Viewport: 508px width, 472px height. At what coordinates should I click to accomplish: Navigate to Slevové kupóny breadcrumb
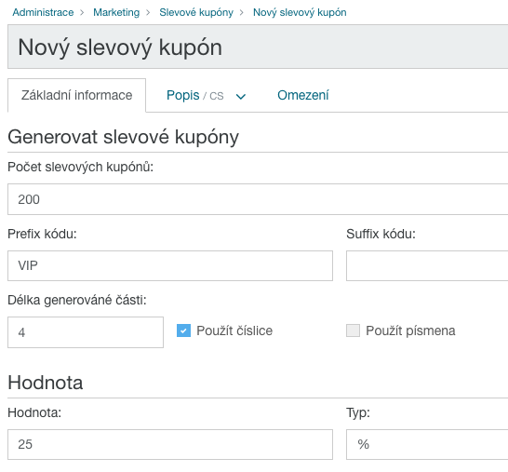point(196,12)
